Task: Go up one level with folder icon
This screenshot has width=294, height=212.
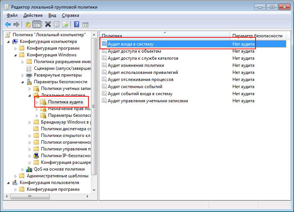Action: point(28,24)
